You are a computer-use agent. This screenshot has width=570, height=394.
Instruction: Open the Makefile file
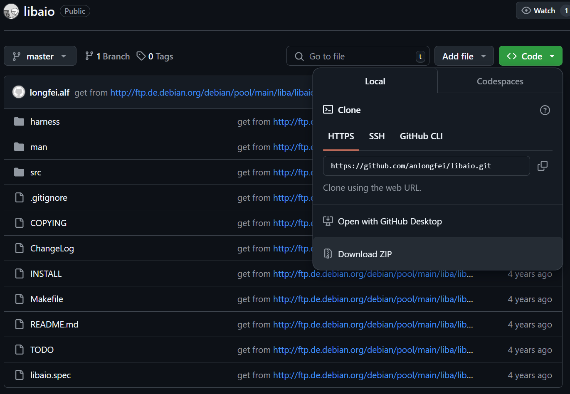tap(47, 299)
